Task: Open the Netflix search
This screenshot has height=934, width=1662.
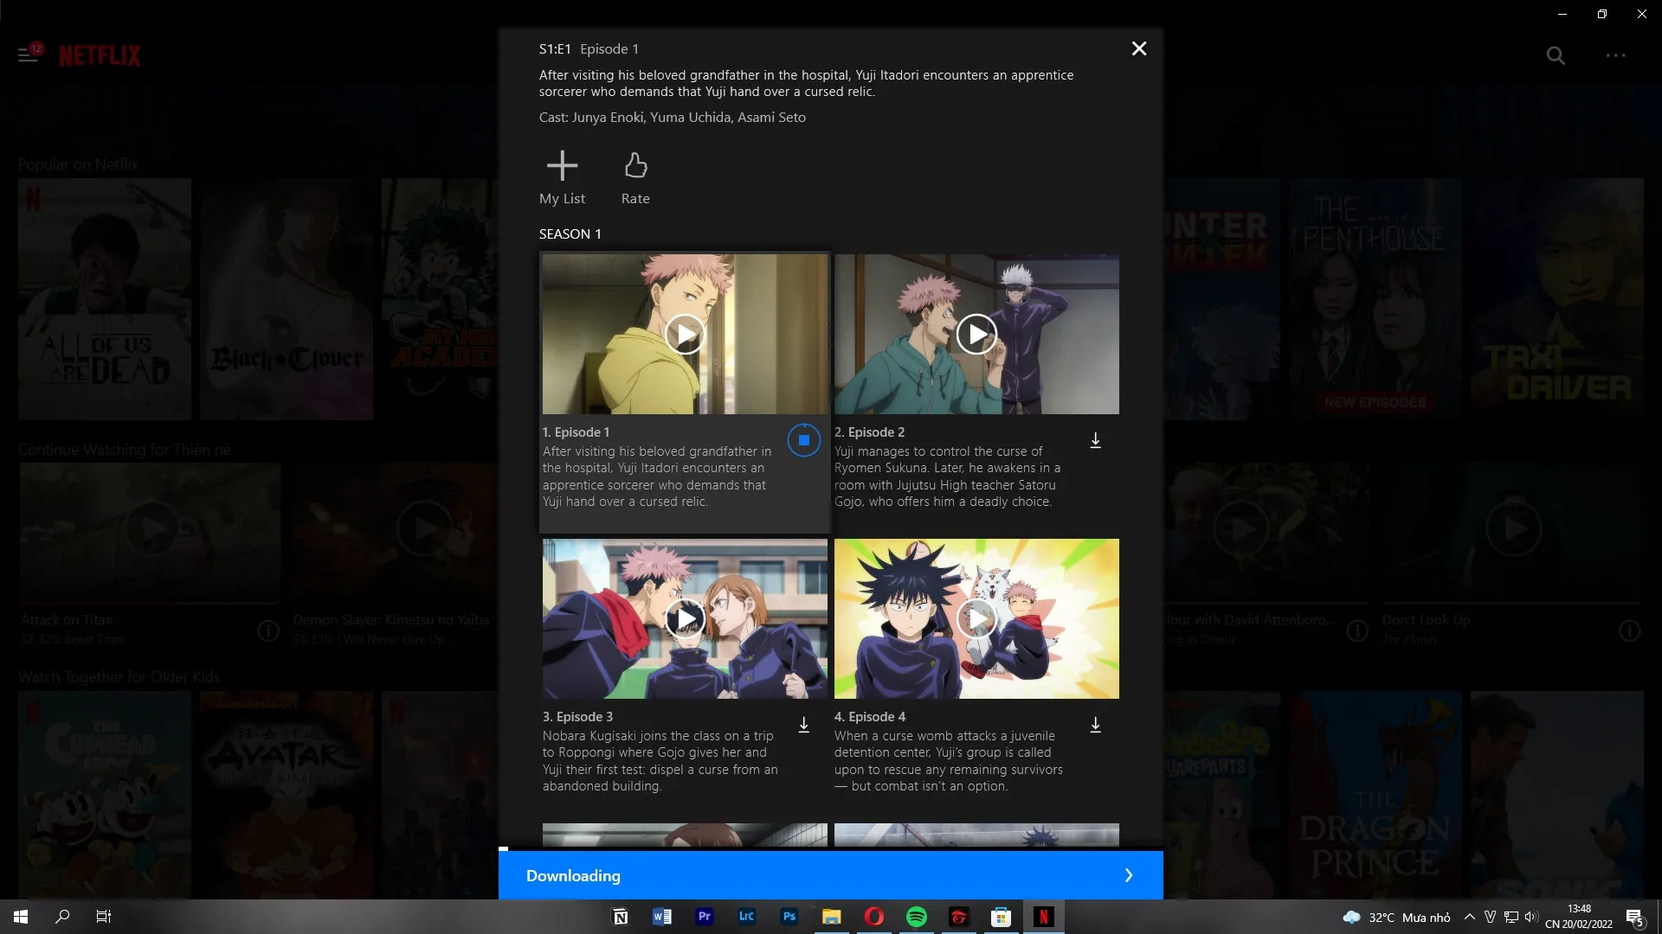Action: (x=1556, y=55)
